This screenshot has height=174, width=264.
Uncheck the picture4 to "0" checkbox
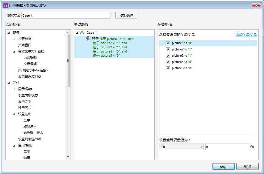(x=168, y=62)
